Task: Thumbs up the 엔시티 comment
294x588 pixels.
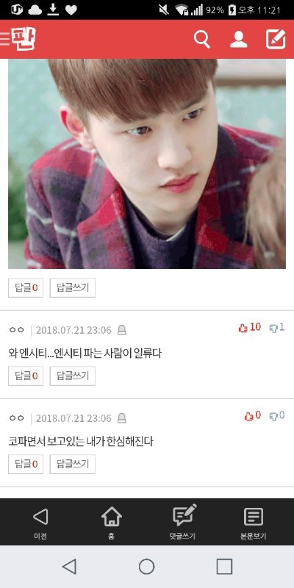Action: 250,327
